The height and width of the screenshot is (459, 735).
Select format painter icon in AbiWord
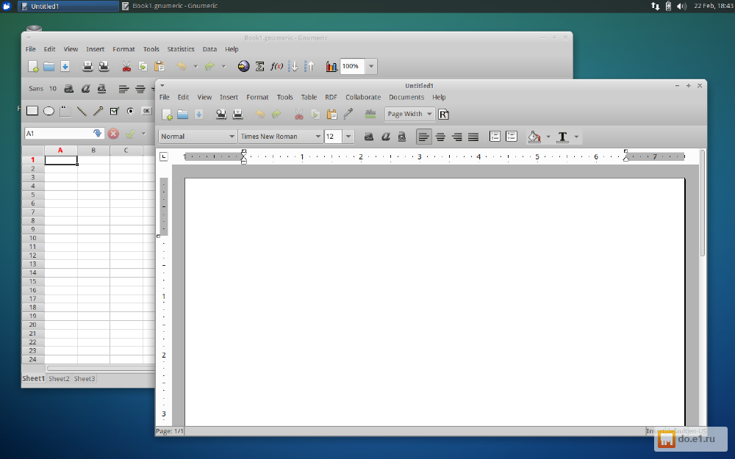point(348,114)
